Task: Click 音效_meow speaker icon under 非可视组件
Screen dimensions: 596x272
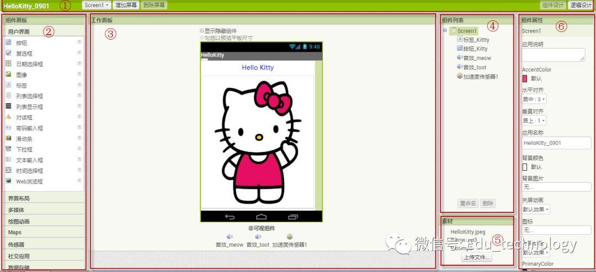Action: [229, 237]
